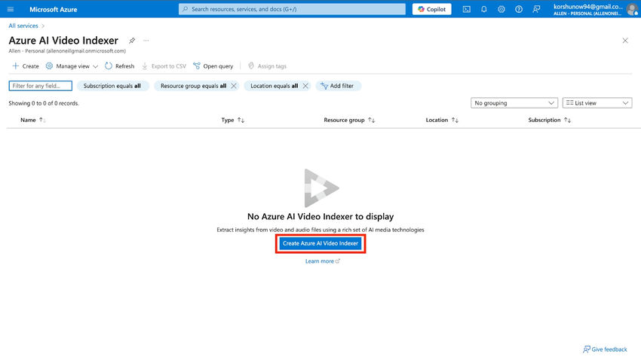Viewport: 641px width, 363px height.
Task: Click Give feedback at the bottom
Action: 605,349
